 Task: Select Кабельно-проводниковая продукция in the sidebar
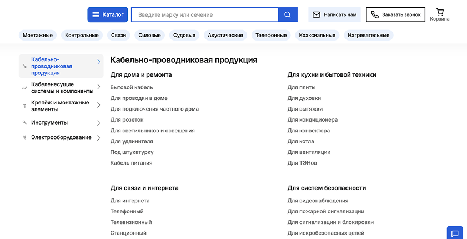pos(52,66)
